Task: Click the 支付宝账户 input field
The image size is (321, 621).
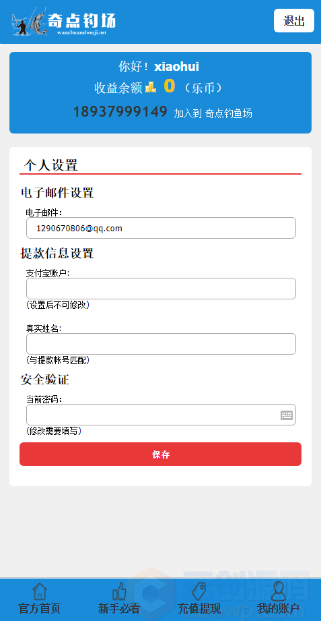Action: point(161,289)
